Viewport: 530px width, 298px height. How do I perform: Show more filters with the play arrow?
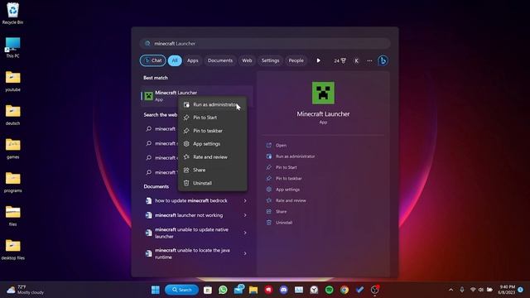(x=318, y=60)
